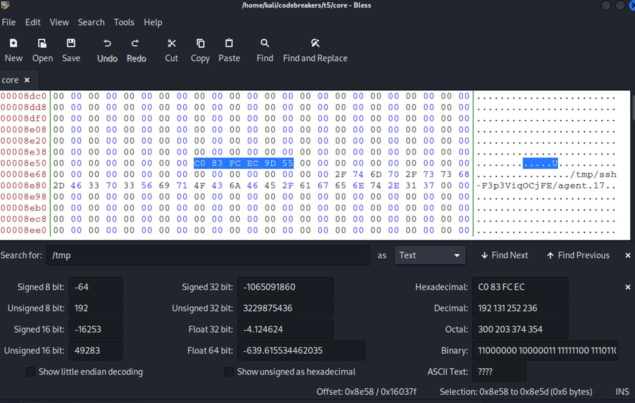Open the View menu

click(59, 22)
